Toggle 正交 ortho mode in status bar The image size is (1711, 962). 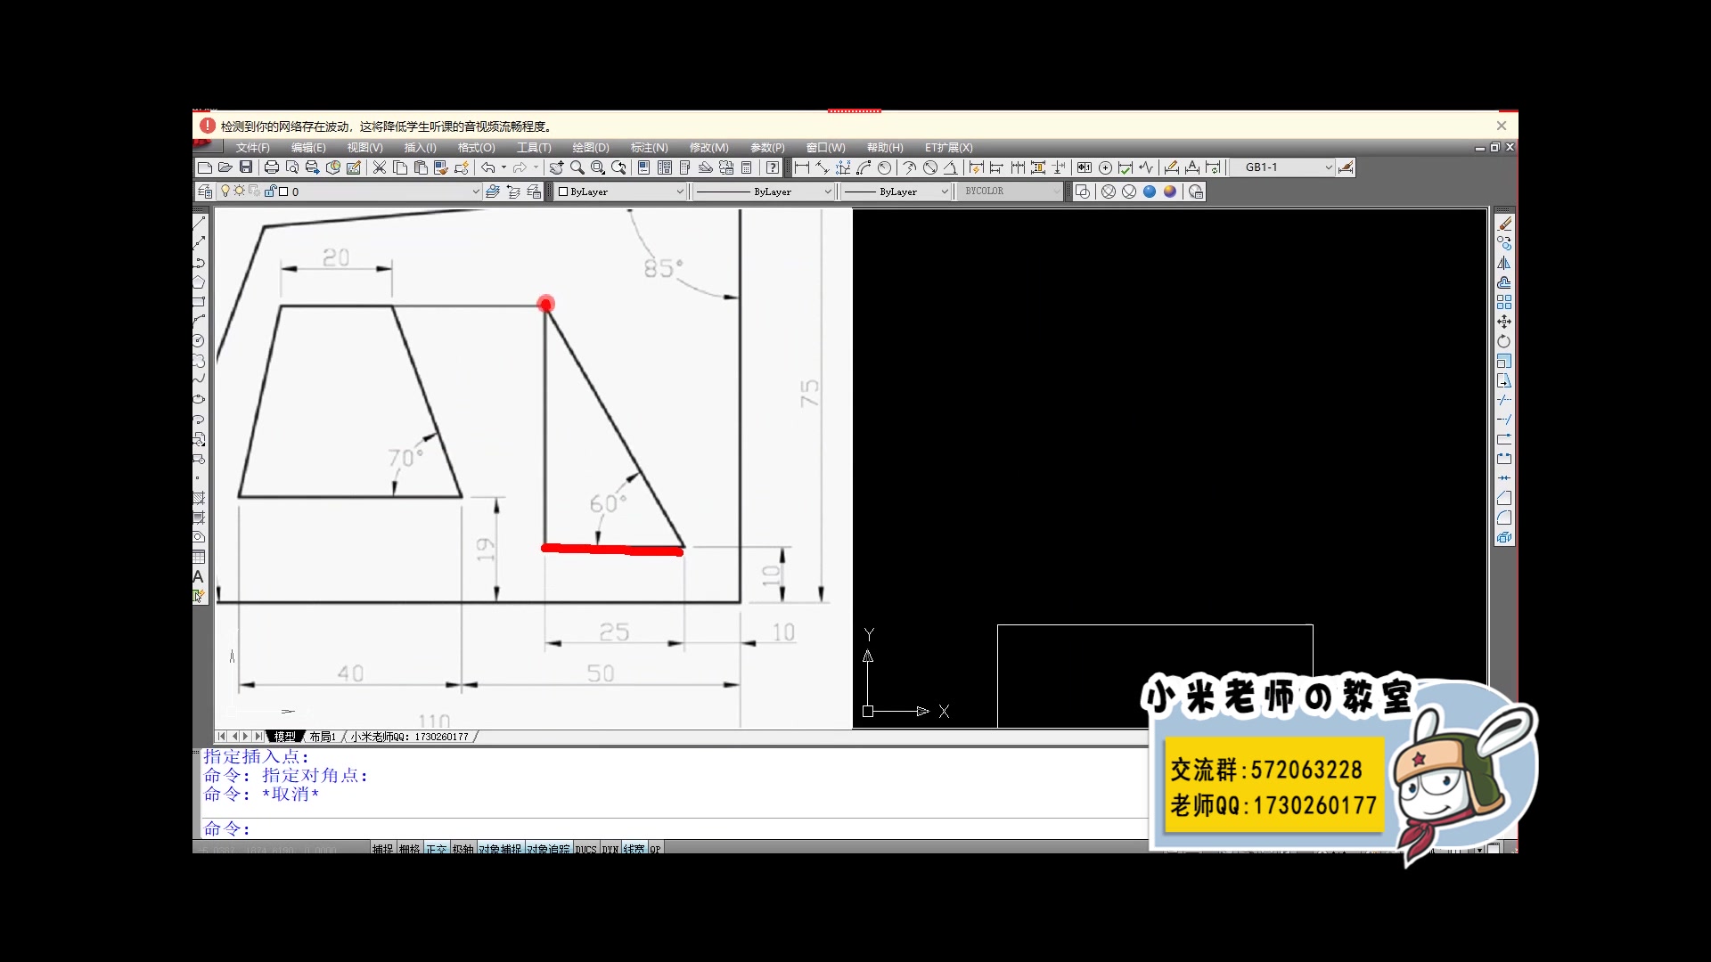(436, 849)
